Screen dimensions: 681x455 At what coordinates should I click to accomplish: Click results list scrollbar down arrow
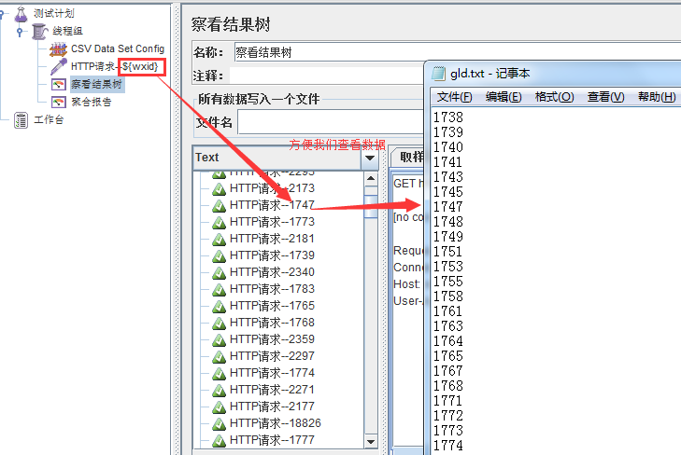coord(371,442)
